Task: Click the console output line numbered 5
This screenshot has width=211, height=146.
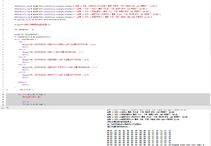Action: (143, 119)
